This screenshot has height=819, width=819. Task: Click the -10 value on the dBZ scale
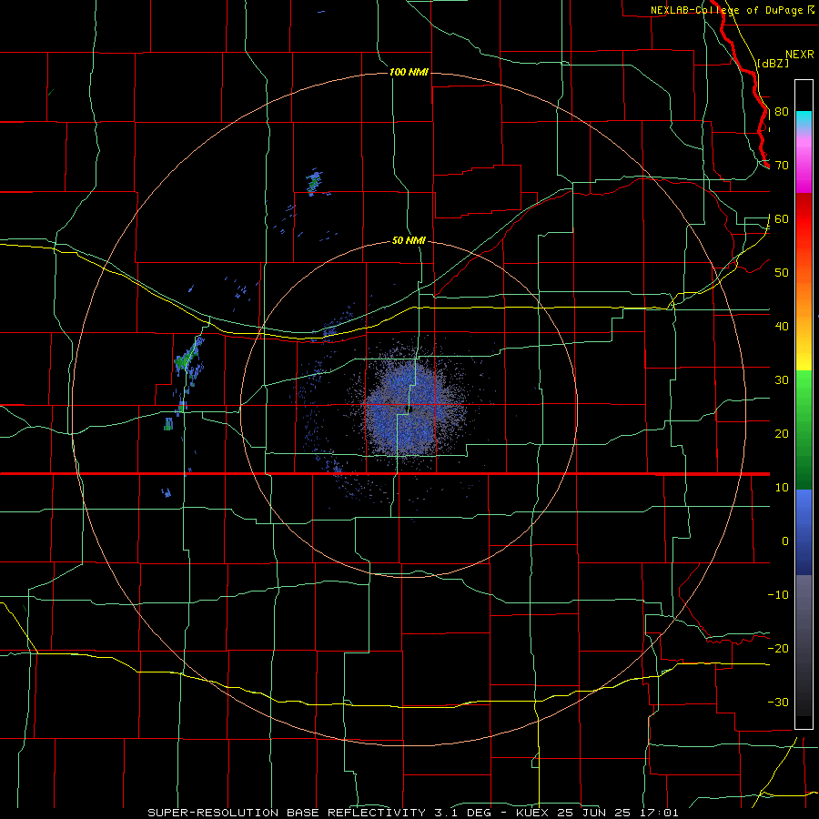pos(778,595)
